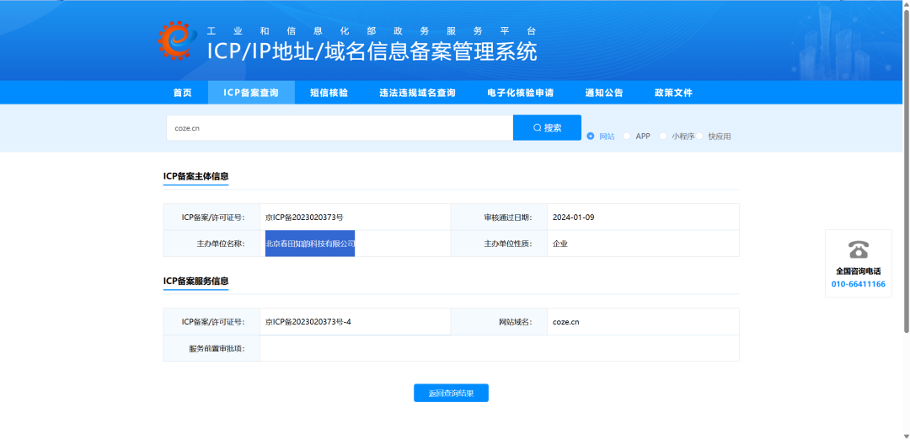The width and height of the screenshot is (910, 440).
Task: Click the license number 京ICP备2023020373号
Action: [304, 217]
